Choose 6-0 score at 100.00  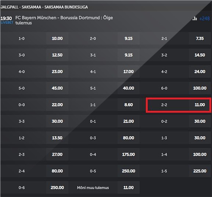[200, 88]
